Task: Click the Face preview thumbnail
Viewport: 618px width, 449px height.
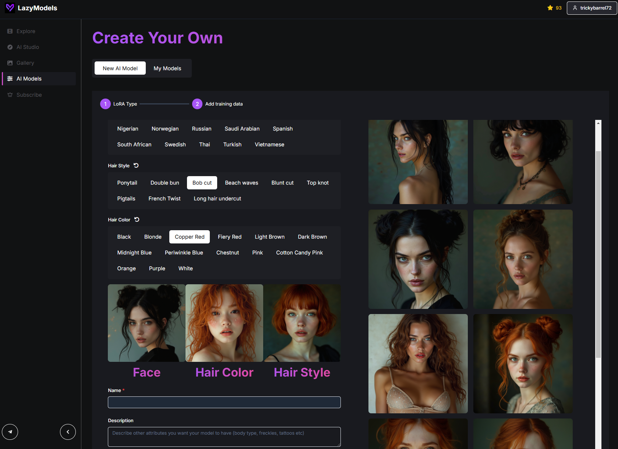Action: click(x=146, y=323)
